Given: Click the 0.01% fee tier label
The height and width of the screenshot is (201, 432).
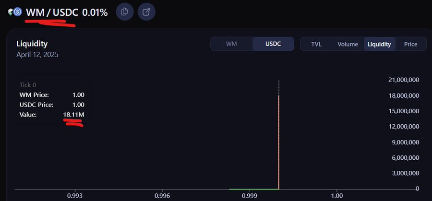Looking at the screenshot, I should point(95,12).
